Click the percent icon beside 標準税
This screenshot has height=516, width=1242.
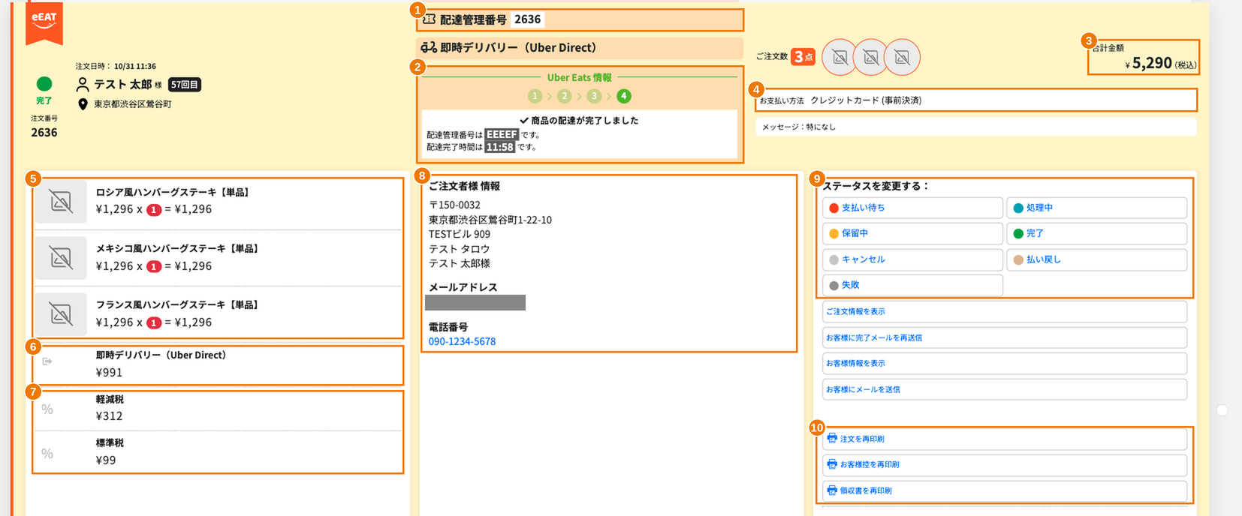click(47, 453)
